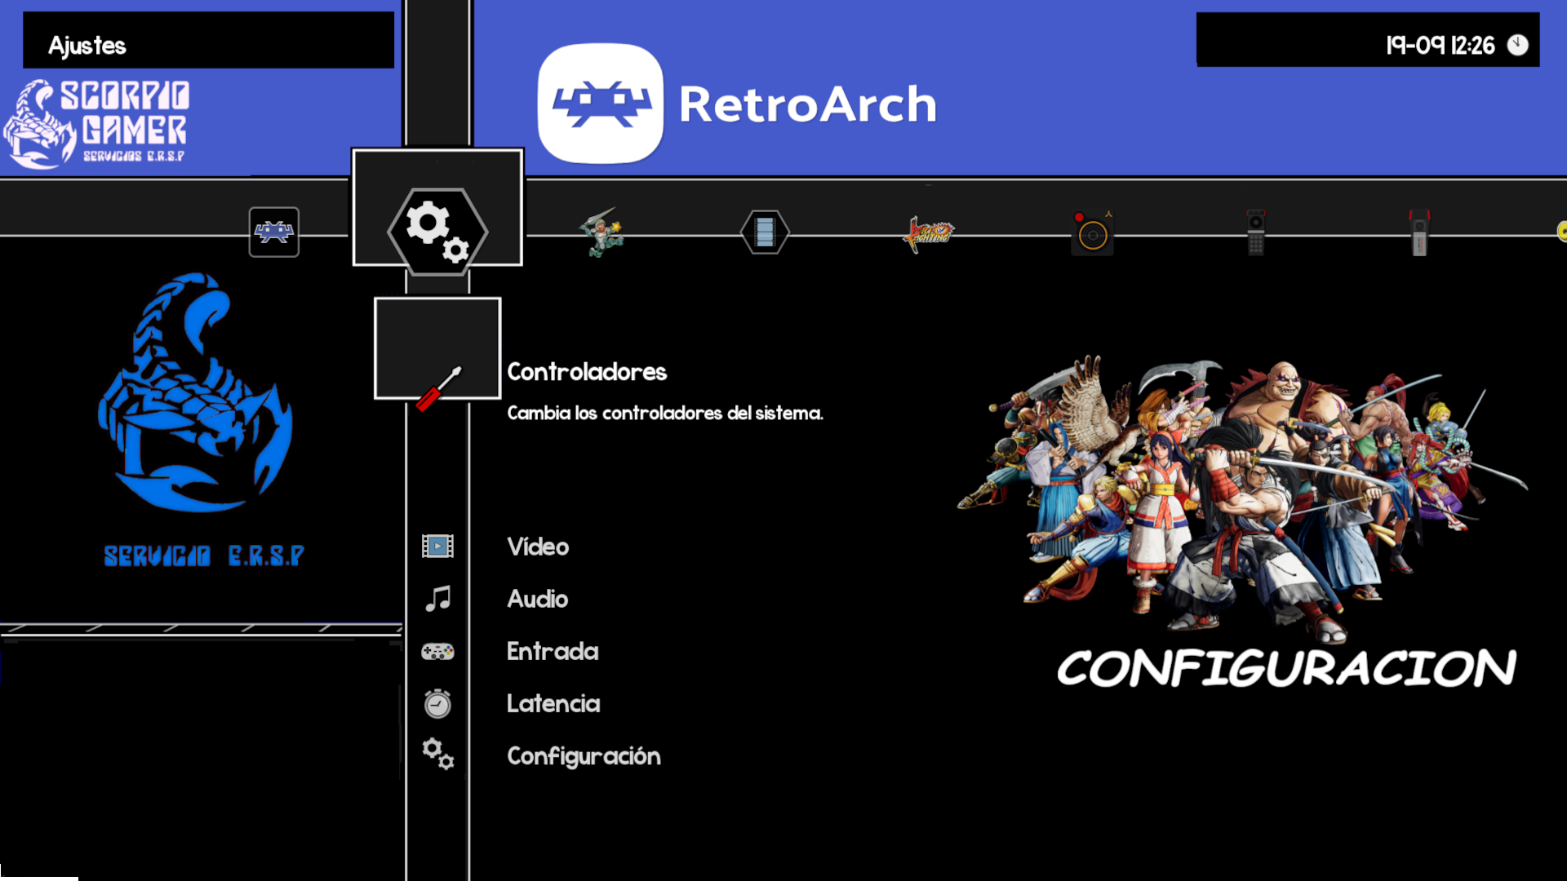Click the screwdriver Controladores icon

(x=439, y=388)
